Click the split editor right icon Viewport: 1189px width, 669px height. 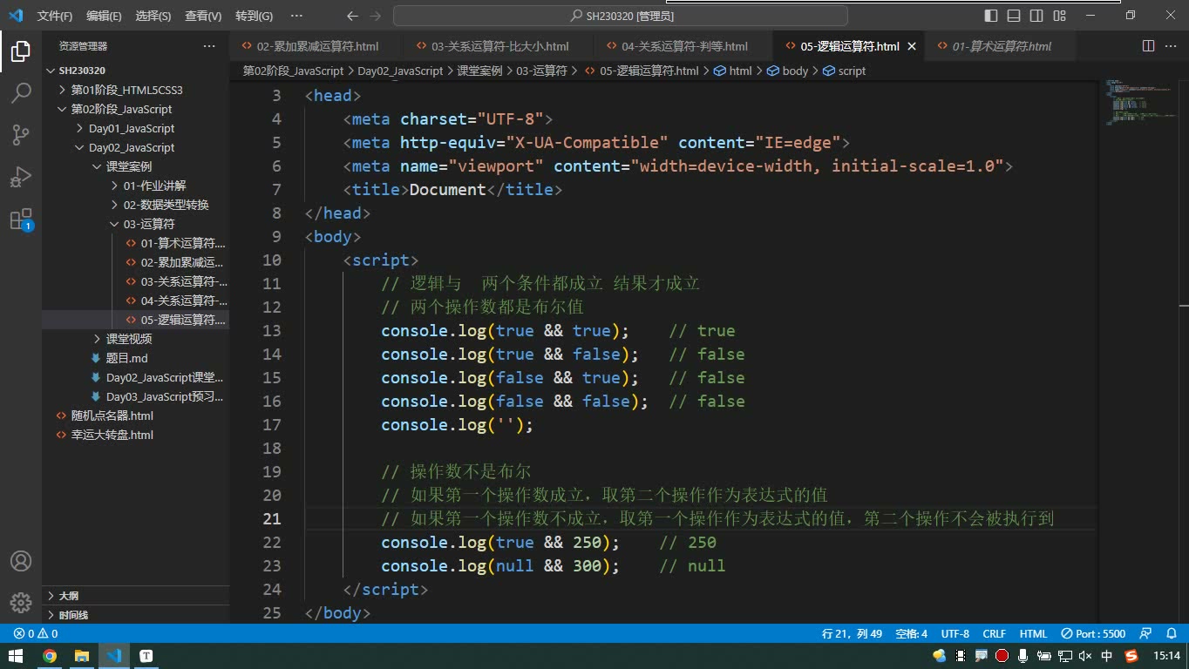tap(1149, 46)
